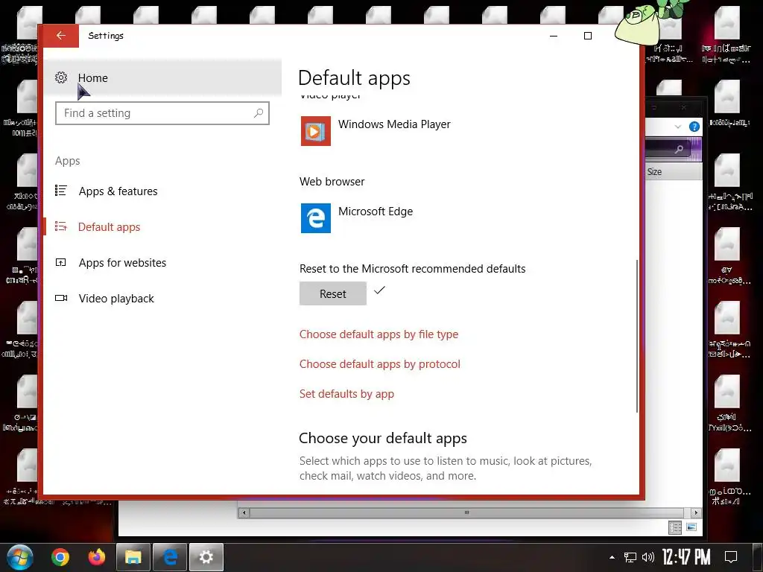This screenshot has width=763, height=572.
Task: Click the Reset button
Action: 333,293
